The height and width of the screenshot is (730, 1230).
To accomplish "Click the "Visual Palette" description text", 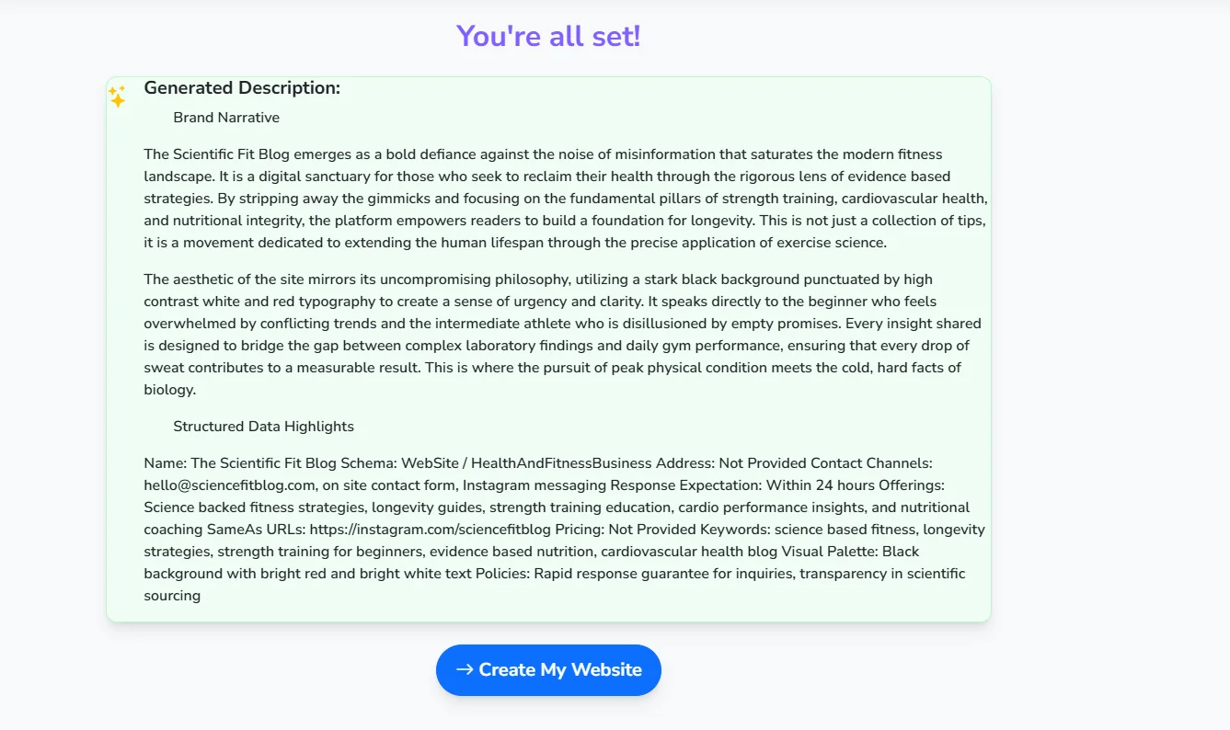I will tap(846, 551).
